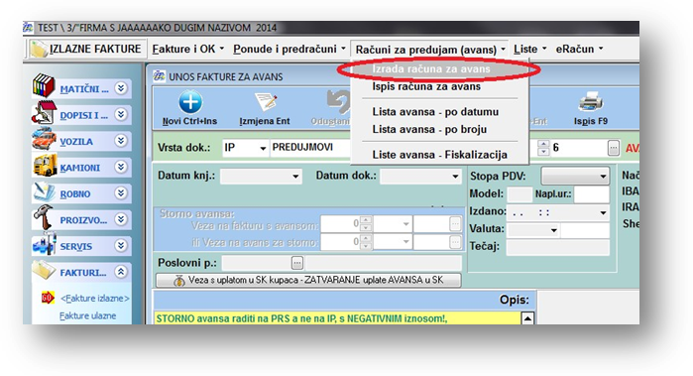Click the Napl.ur. input field
Screen dimensions: 693x376
tap(592, 194)
